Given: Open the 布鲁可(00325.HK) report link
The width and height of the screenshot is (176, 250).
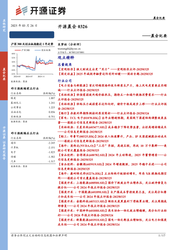Looking at the screenshot, I should click(112, 139).
